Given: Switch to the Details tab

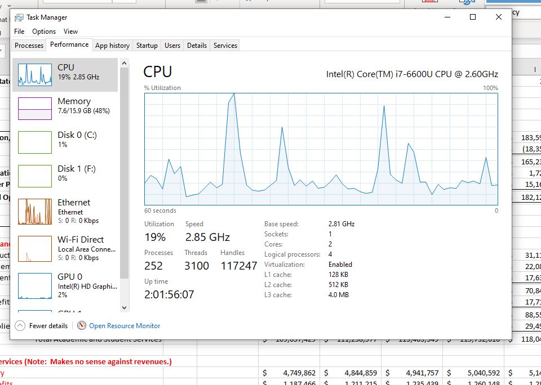Looking at the screenshot, I should 197,46.
